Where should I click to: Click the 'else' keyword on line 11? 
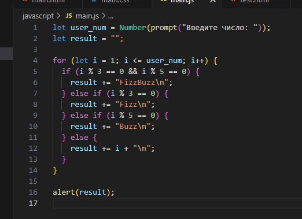click(79, 138)
